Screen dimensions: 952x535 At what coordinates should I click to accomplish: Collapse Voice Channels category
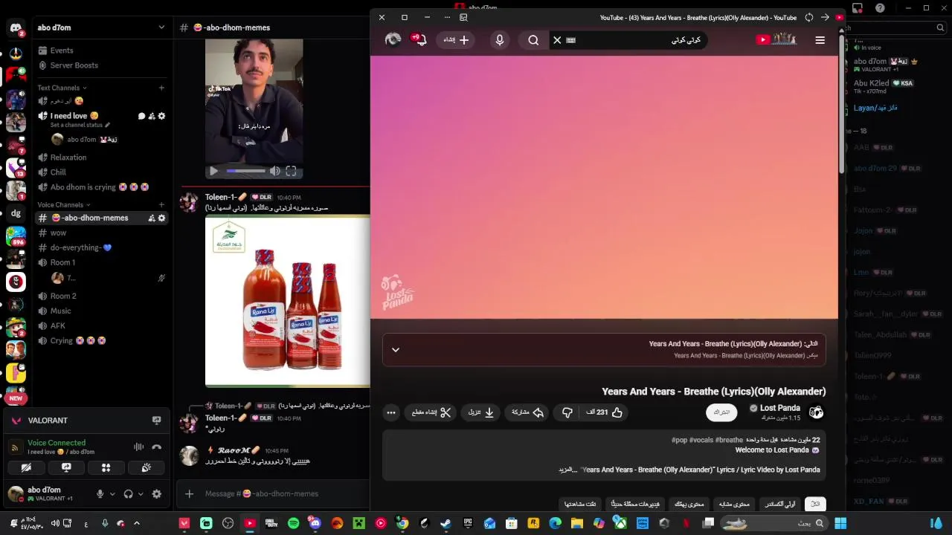(x=64, y=204)
